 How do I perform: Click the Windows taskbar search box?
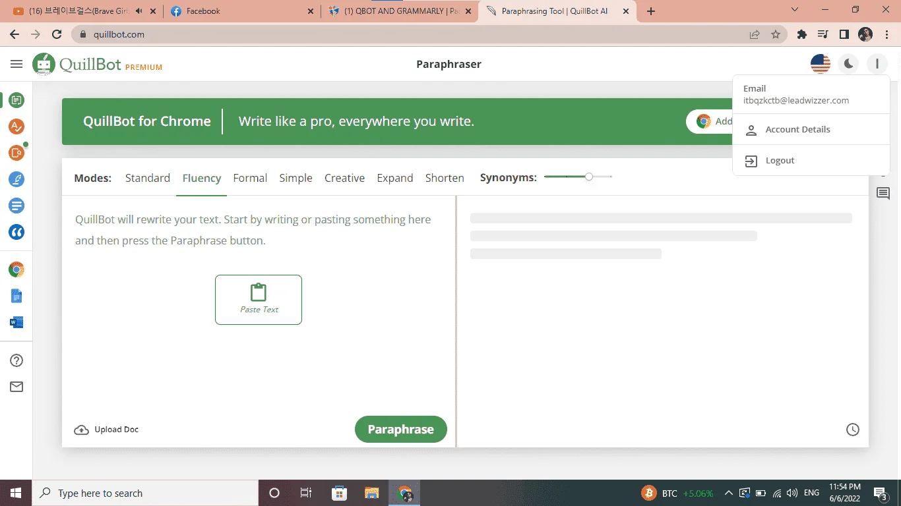pos(145,493)
